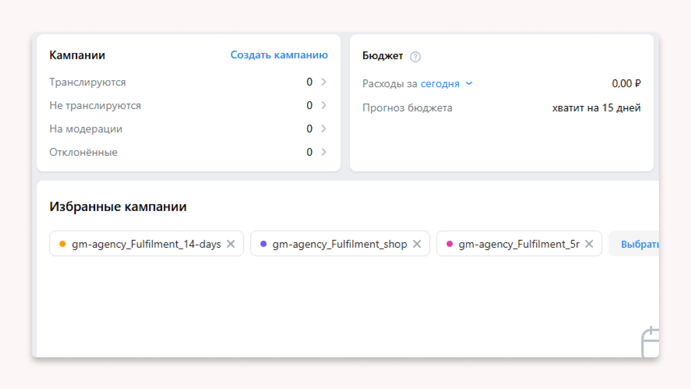
Task: Click the На модерации campaigns label
Action: (x=86, y=129)
